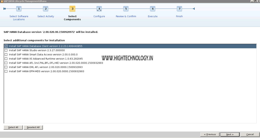Click the Deselect All button

(x=33, y=127)
